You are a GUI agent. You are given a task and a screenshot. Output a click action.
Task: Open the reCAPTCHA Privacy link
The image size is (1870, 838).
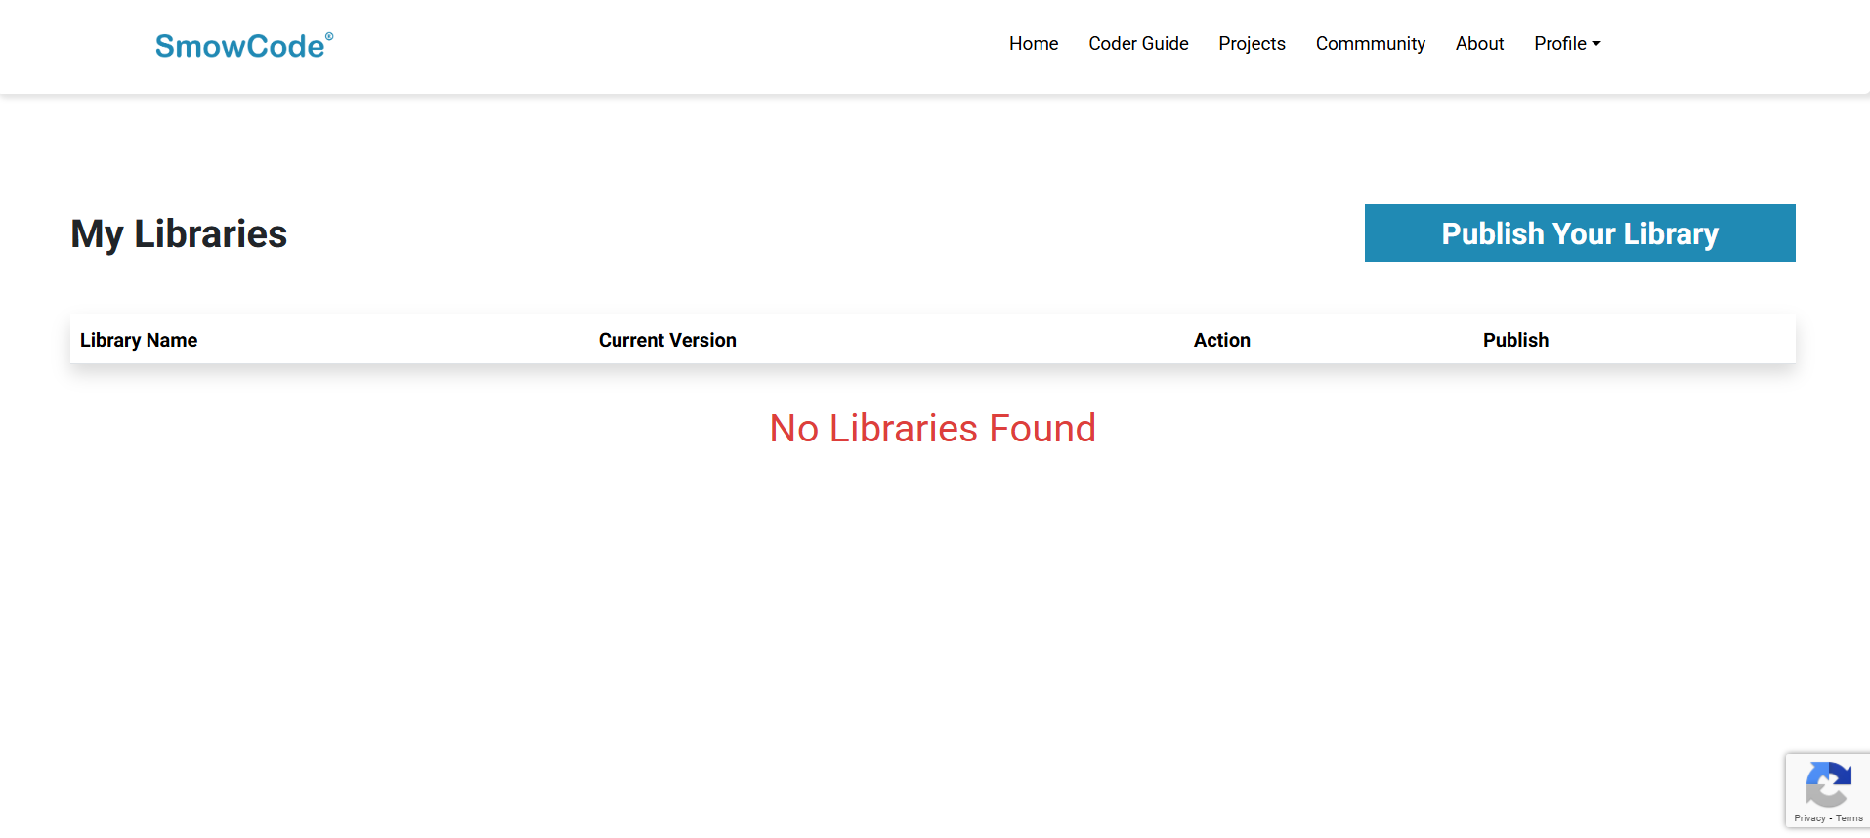click(1809, 818)
